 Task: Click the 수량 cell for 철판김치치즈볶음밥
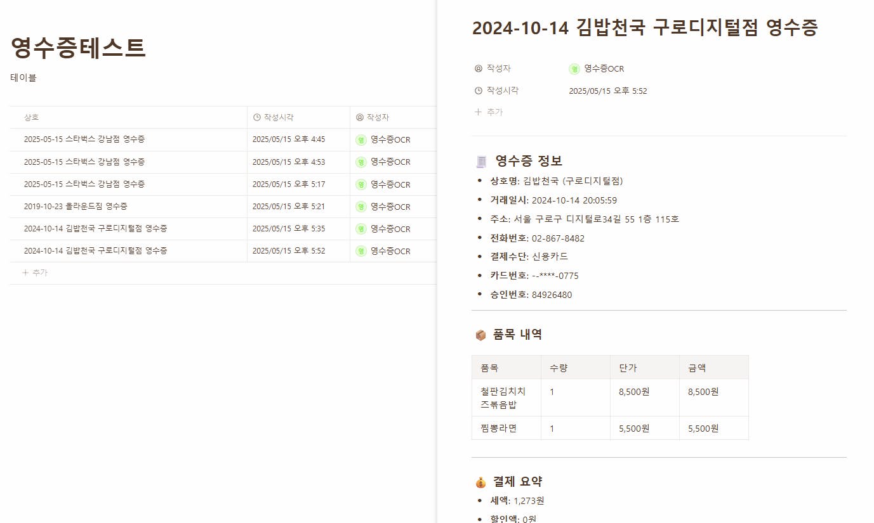[576, 398]
